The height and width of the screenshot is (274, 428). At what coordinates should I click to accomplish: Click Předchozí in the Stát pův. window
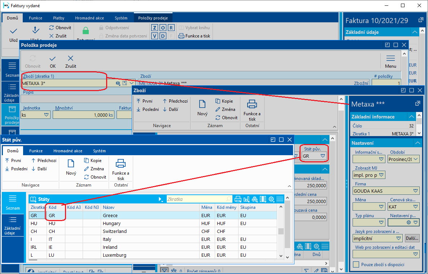point(44,161)
